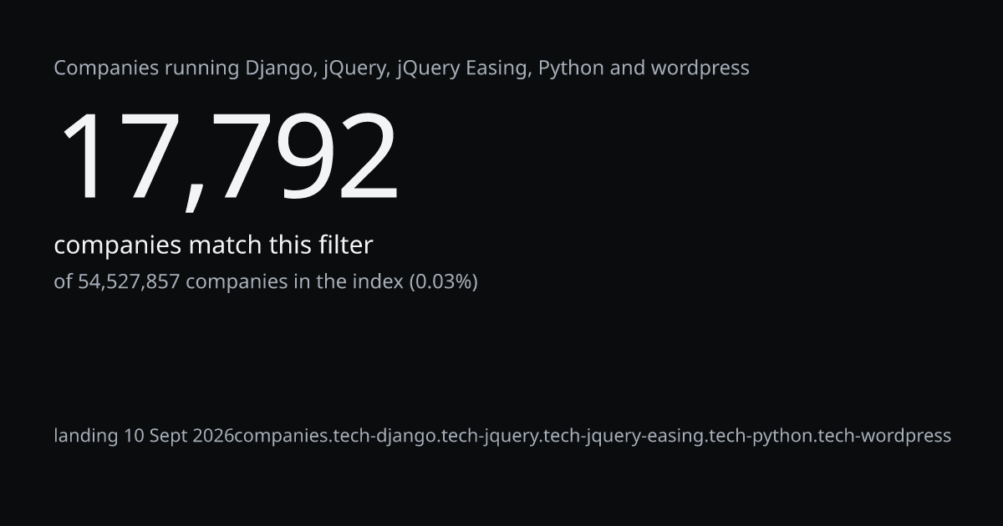Click 'tech-jquery-easing' segment in footer slug
The width and height of the screenshot is (1003, 526).
[624, 436]
